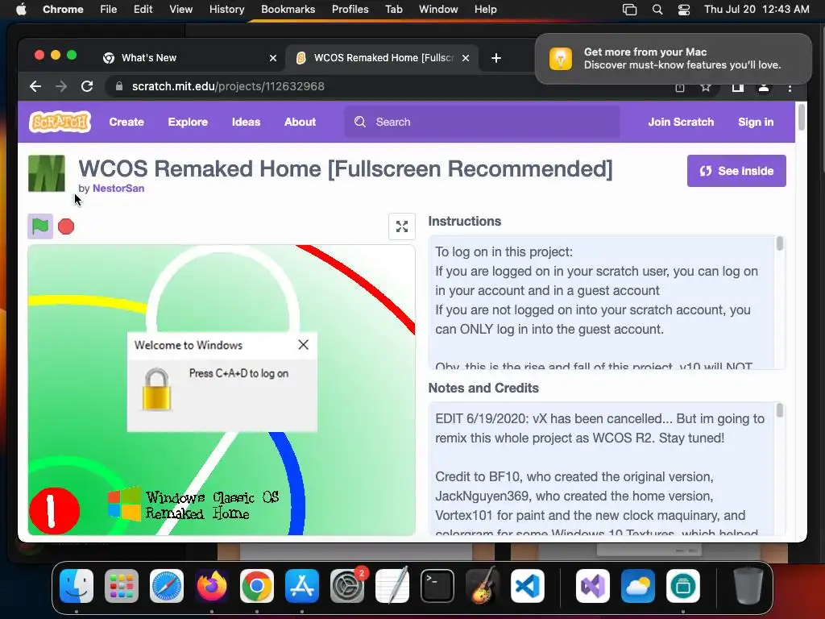Viewport: 825px width, 619px height.
Task: Click the Windows logo in the project stage
Action: coord(125,505)
